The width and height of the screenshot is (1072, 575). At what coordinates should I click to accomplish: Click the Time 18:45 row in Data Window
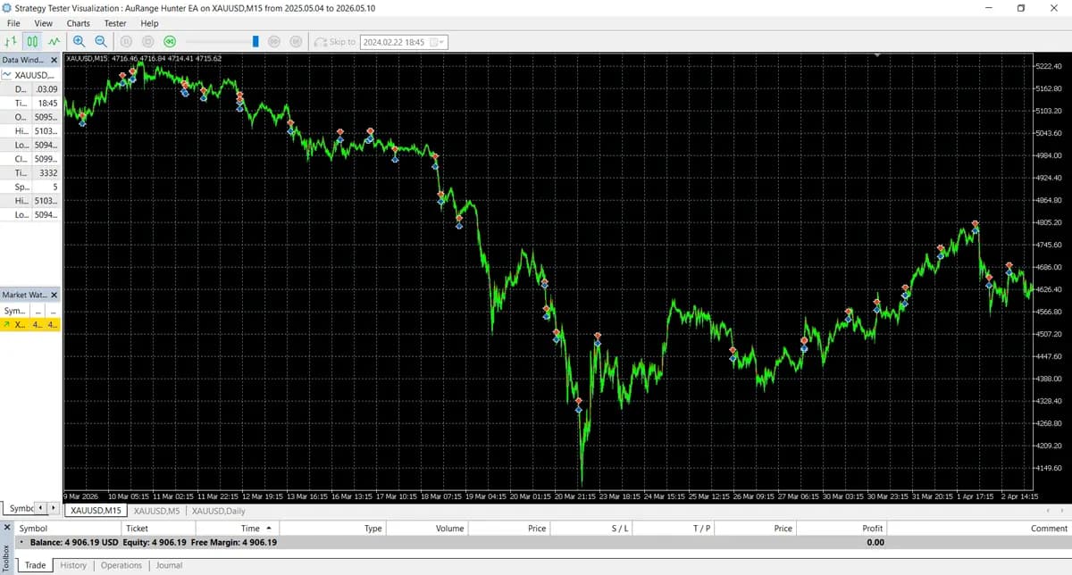coord(30,104)
